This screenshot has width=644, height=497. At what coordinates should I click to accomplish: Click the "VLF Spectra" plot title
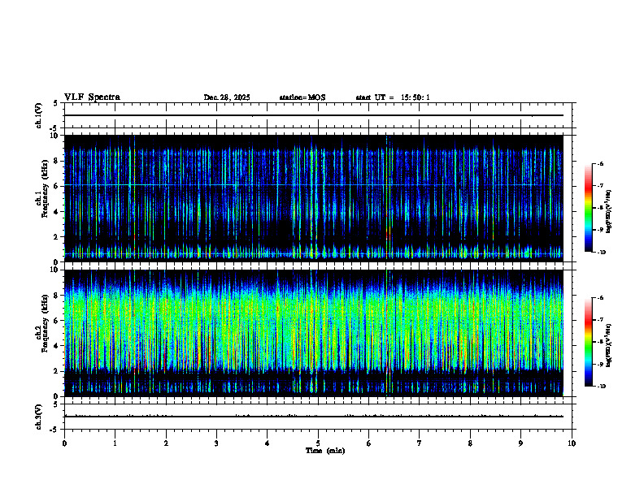coord(92,97)
